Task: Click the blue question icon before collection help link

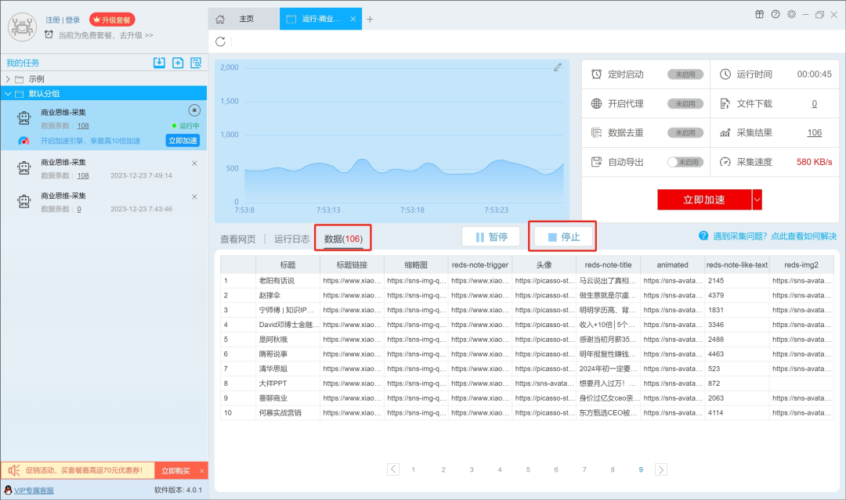Action: click(x=703, y=236)
